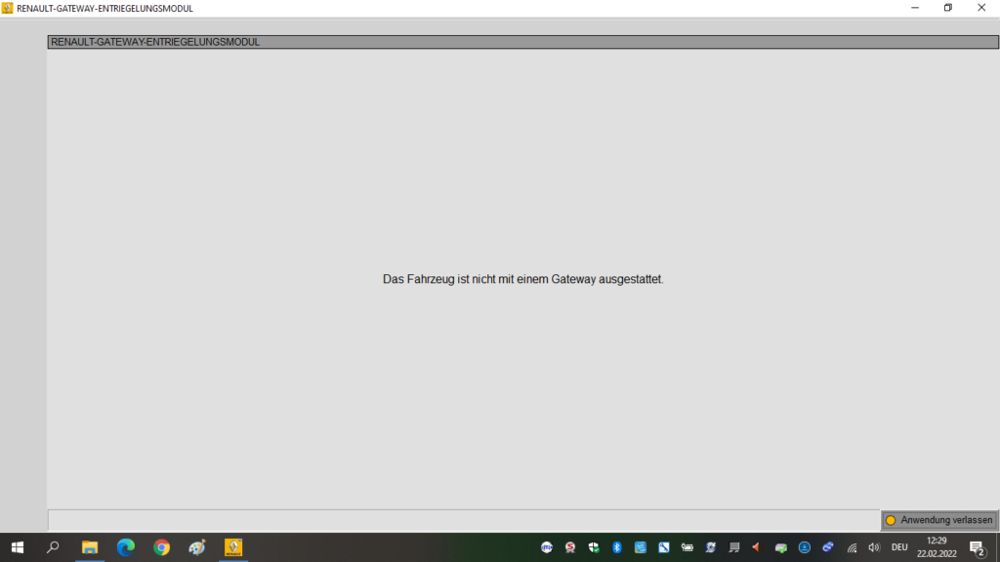
Task: Click the round blue-white leftmost tray icon
Action: coord(547,547)
